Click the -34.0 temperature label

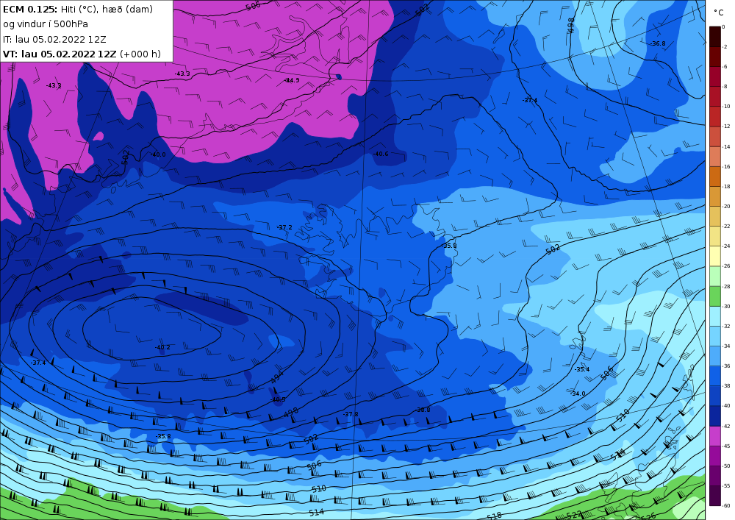click(x=578, y=393)
